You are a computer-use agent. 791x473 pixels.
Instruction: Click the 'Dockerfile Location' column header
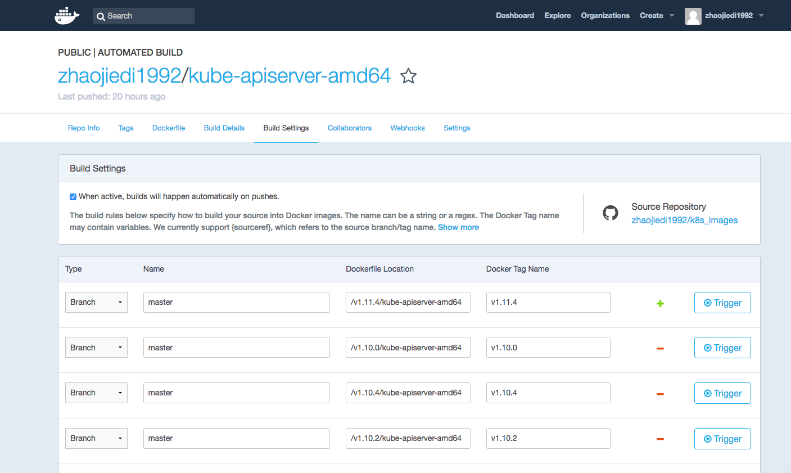tap(379, 269)
